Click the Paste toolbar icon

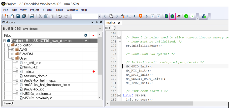click(51, 16)
